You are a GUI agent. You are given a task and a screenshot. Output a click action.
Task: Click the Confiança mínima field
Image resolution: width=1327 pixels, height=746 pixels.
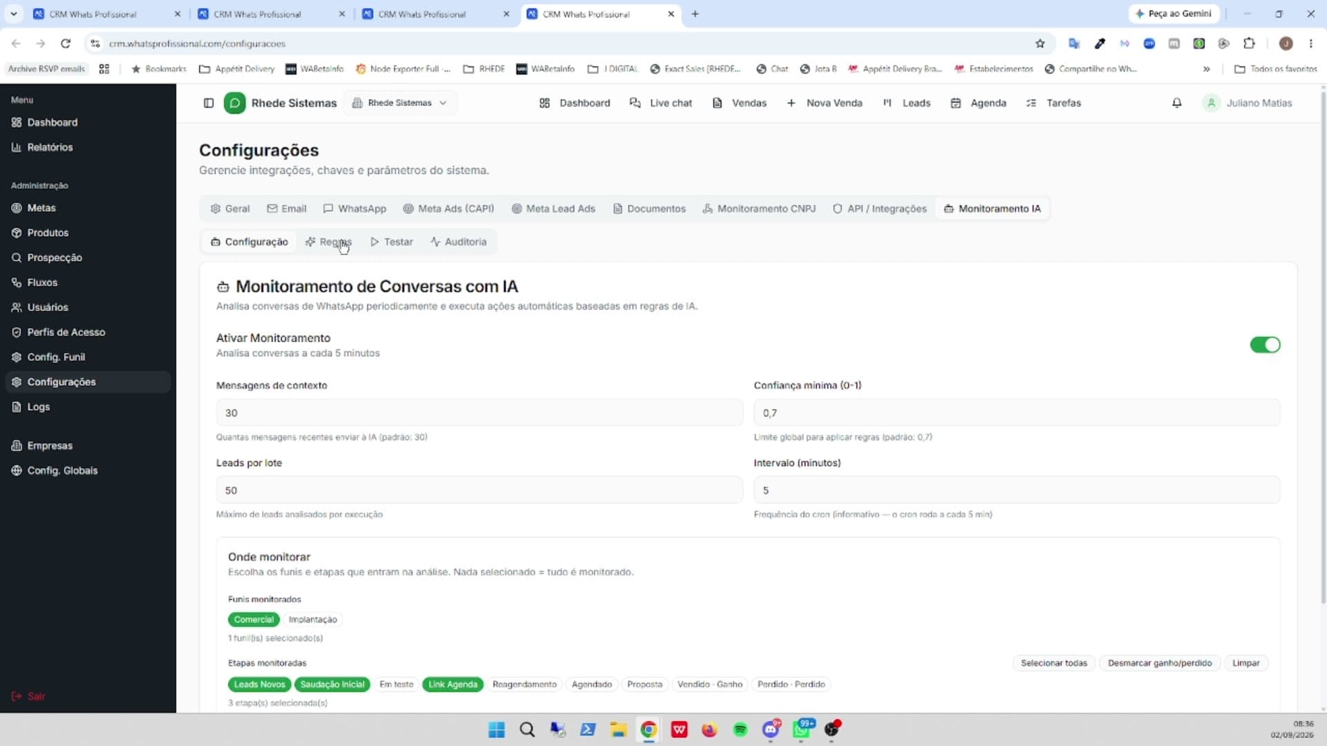pos(1017,412)
